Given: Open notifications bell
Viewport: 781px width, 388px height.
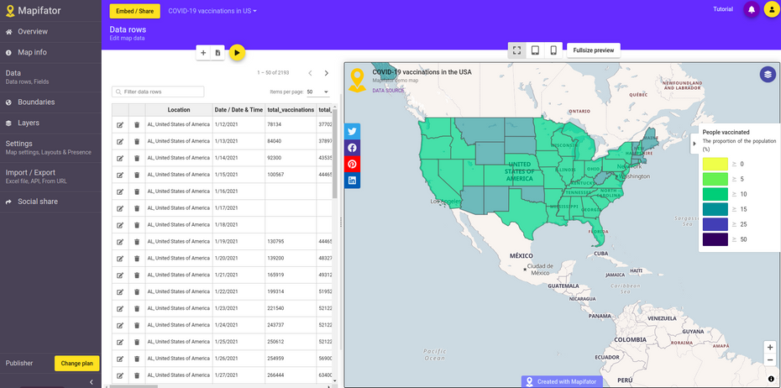Looking at the screenshot, I should (751, 9).
